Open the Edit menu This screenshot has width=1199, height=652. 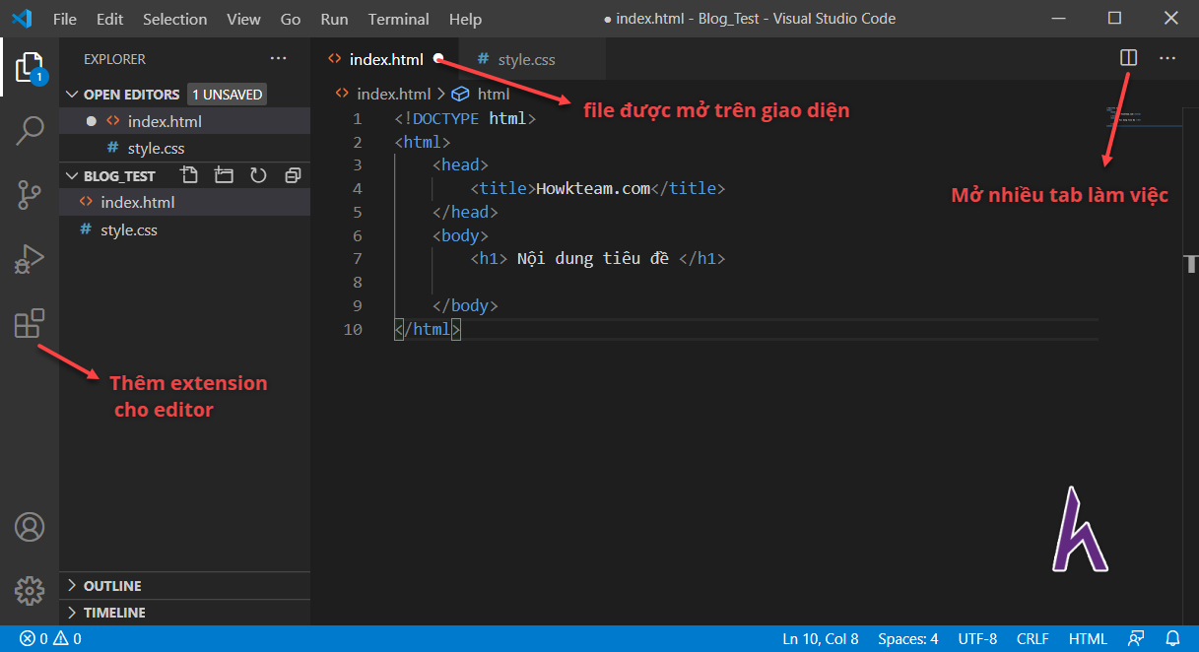[x=109, y=19]
